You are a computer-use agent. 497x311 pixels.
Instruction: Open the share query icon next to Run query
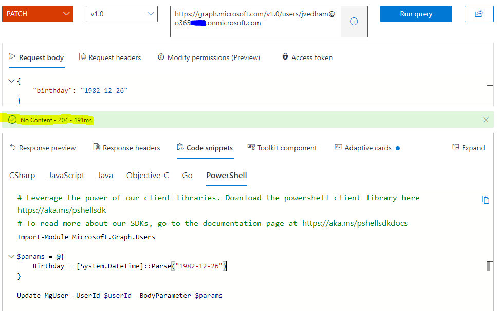[478, 14]
